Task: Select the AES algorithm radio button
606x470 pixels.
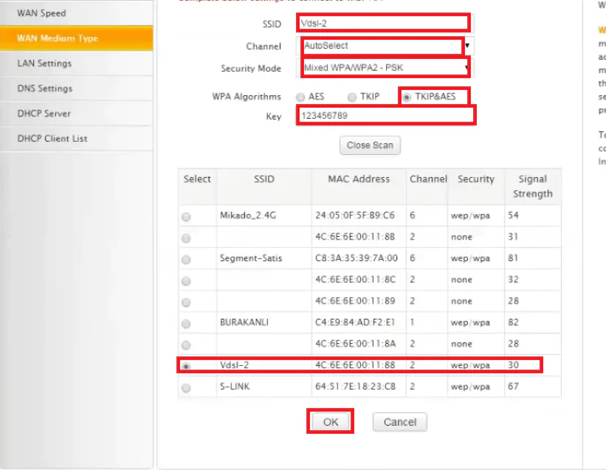Action: coord(300,97)
